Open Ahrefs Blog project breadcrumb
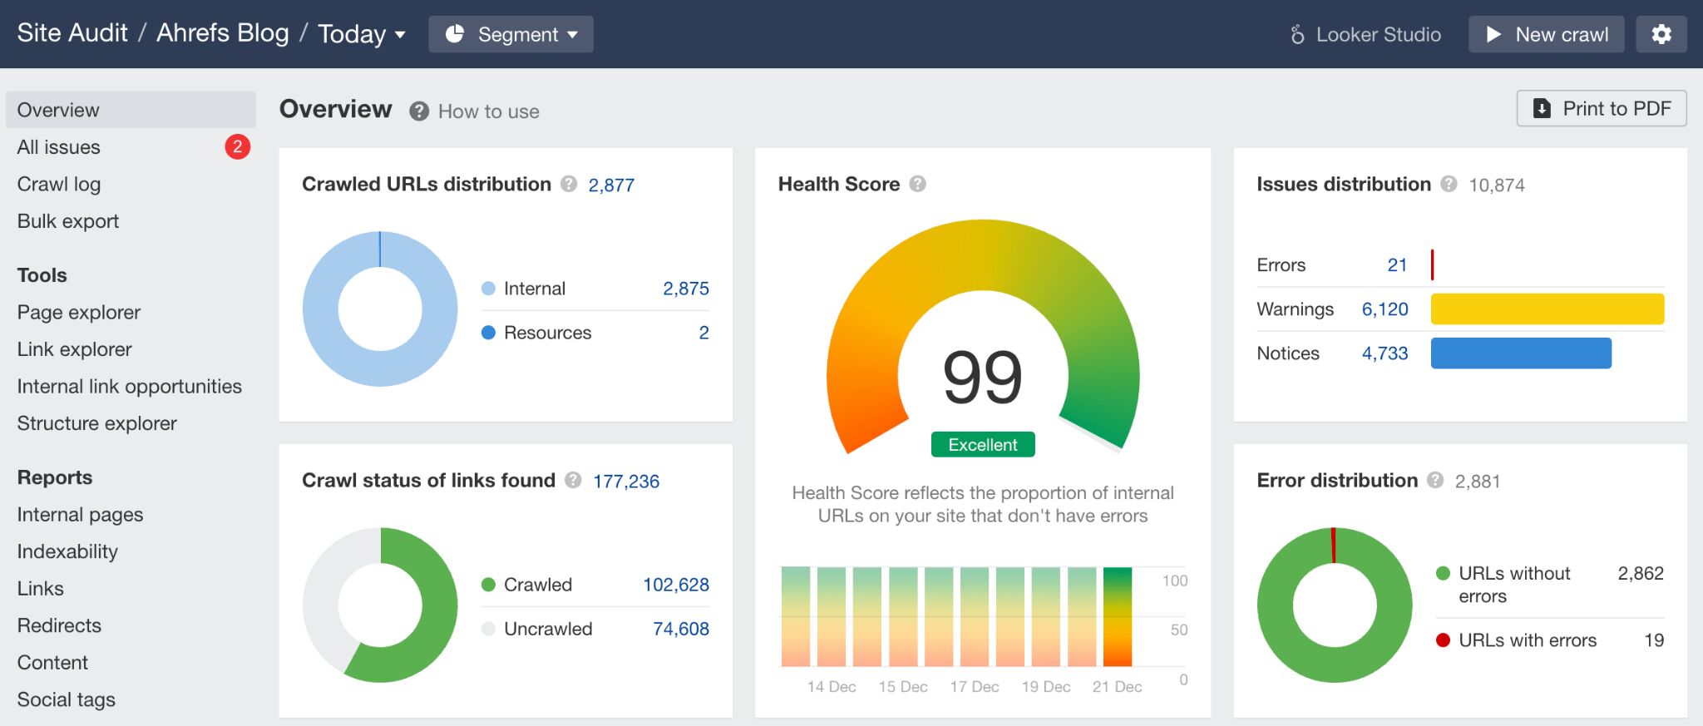 point(223,33)
